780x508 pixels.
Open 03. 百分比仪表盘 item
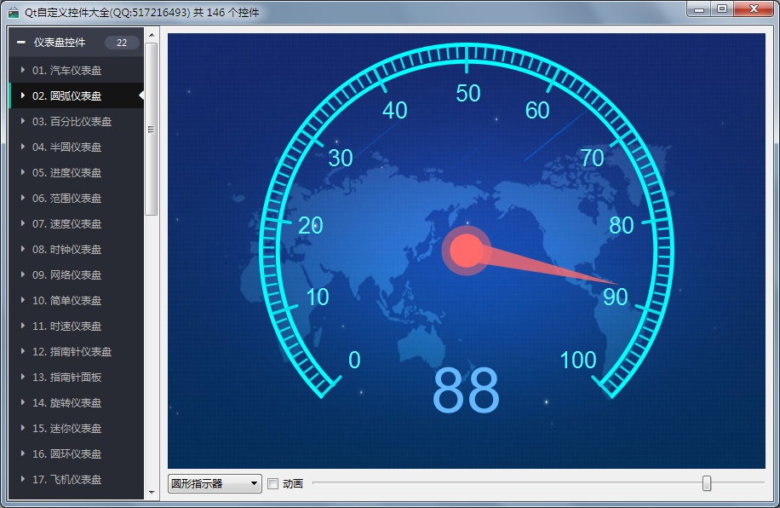point(76,122)
